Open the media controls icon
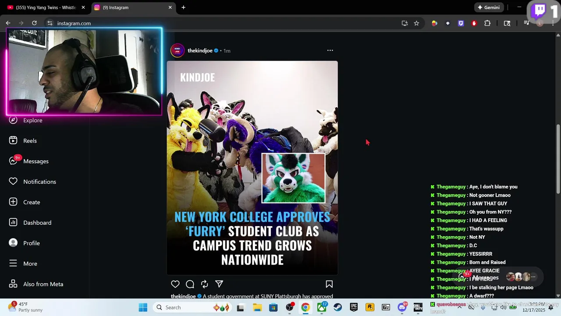Viewport: 561px width, 316px height. click(x=526, y=23)
